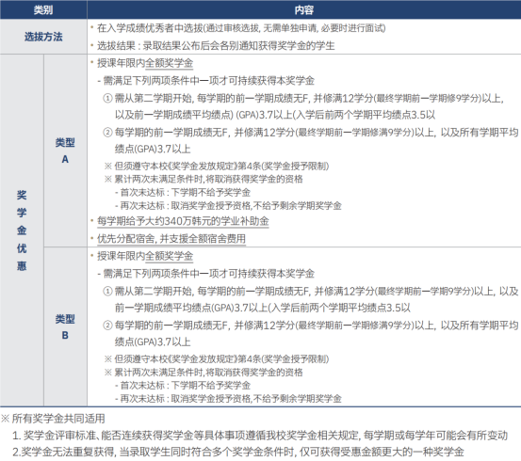Click condition ② '每学期的前一学期成绩无F' in 类型 A
The width and height of the screenshot is (521, 461).
(x=310, y=133)
